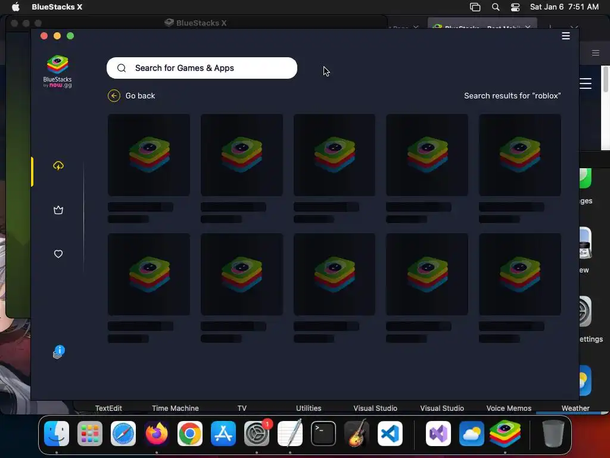This screenshot has height=458, width=610.
Task: Open the cloud download sidebar section
Action: coord(58,166)
